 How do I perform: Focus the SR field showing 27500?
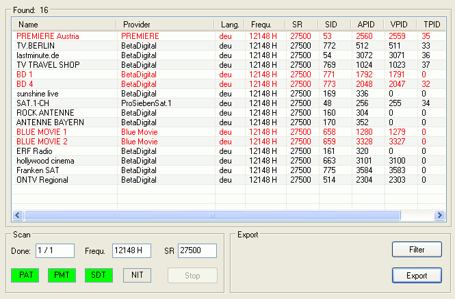[197, 250]
